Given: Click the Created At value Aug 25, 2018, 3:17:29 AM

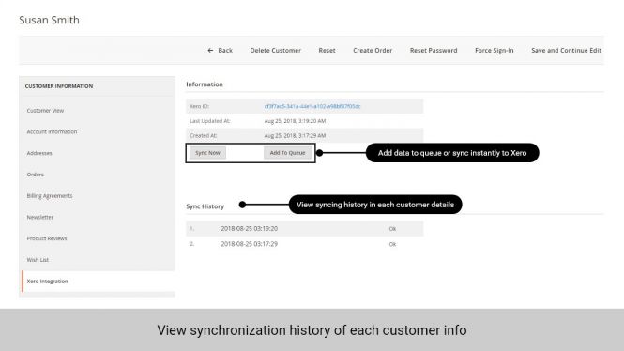Looking at the screenshot, I should pyautogui.click(x=295, y=136).
